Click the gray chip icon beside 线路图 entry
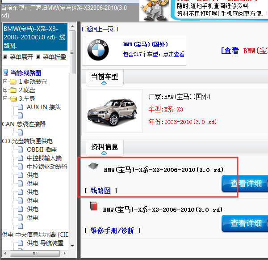The height and width of the screenshot is (260, 268). click(x=93, y=166)
